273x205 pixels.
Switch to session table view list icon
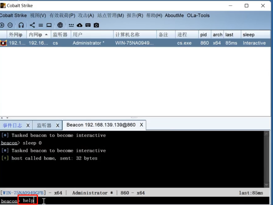coord(41,25)
